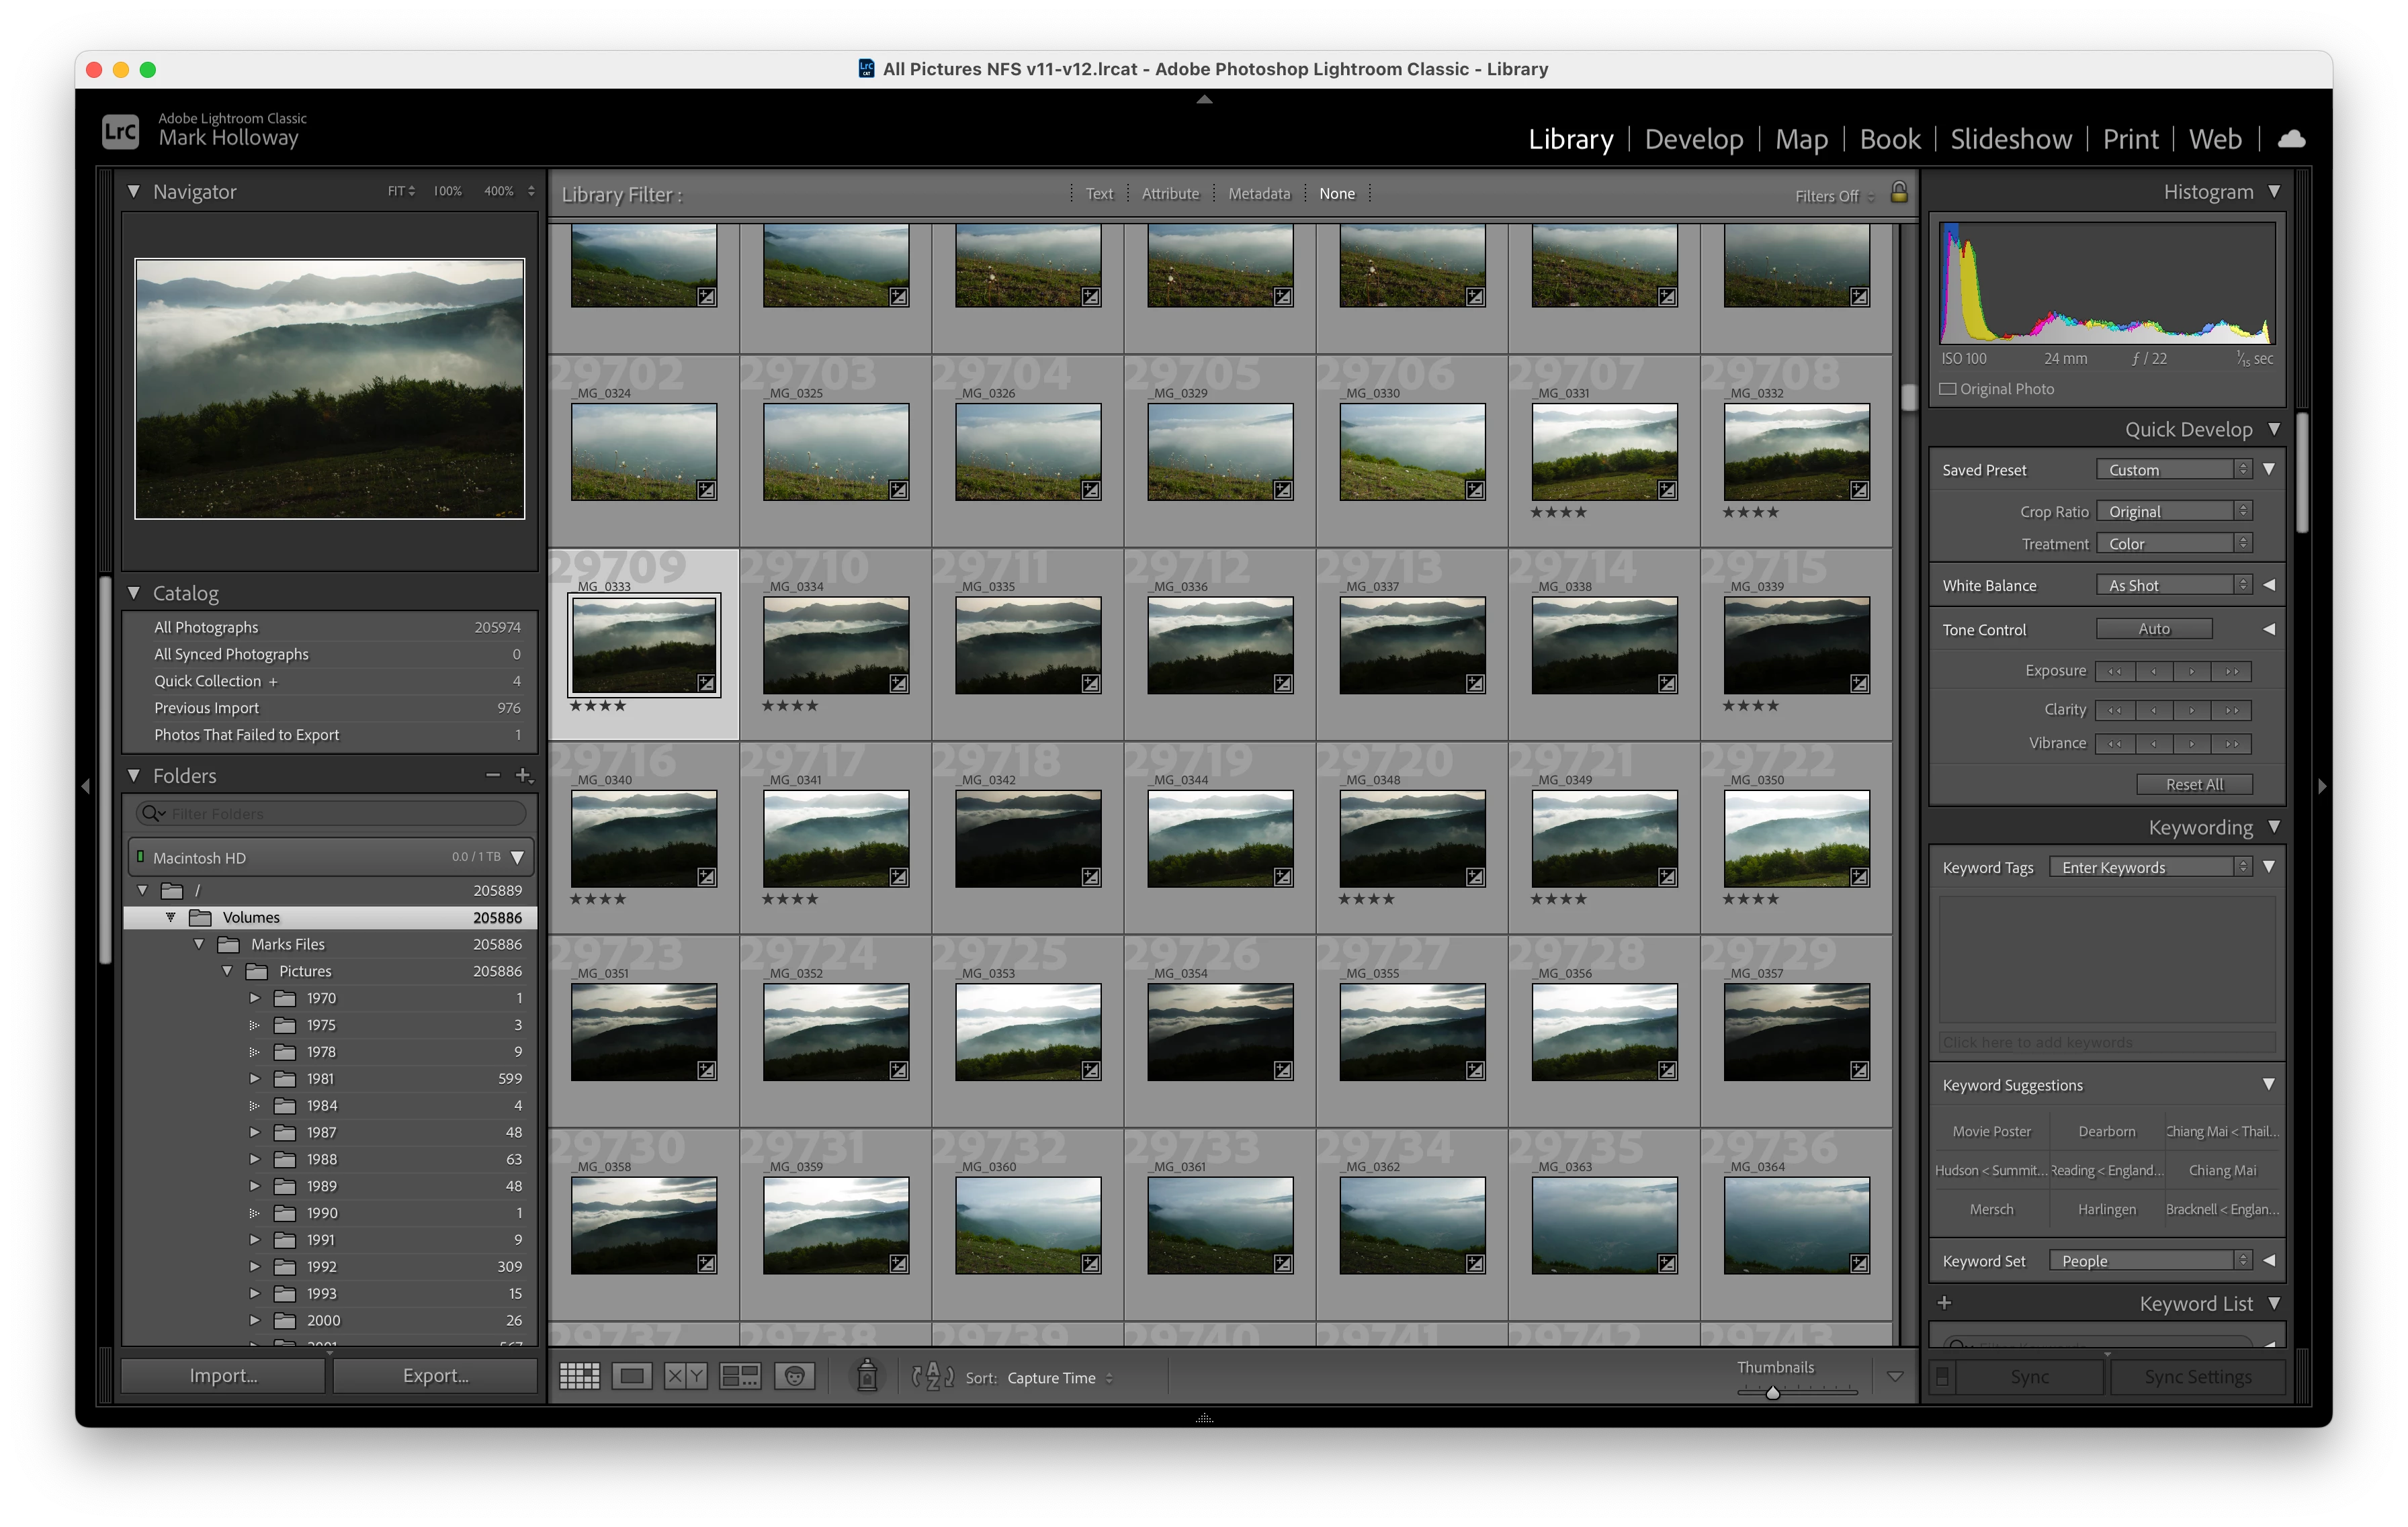This screenshot has width=2408, height=1527.
Task: Select the Metadata filter tab
Action: click(1259, 194)
